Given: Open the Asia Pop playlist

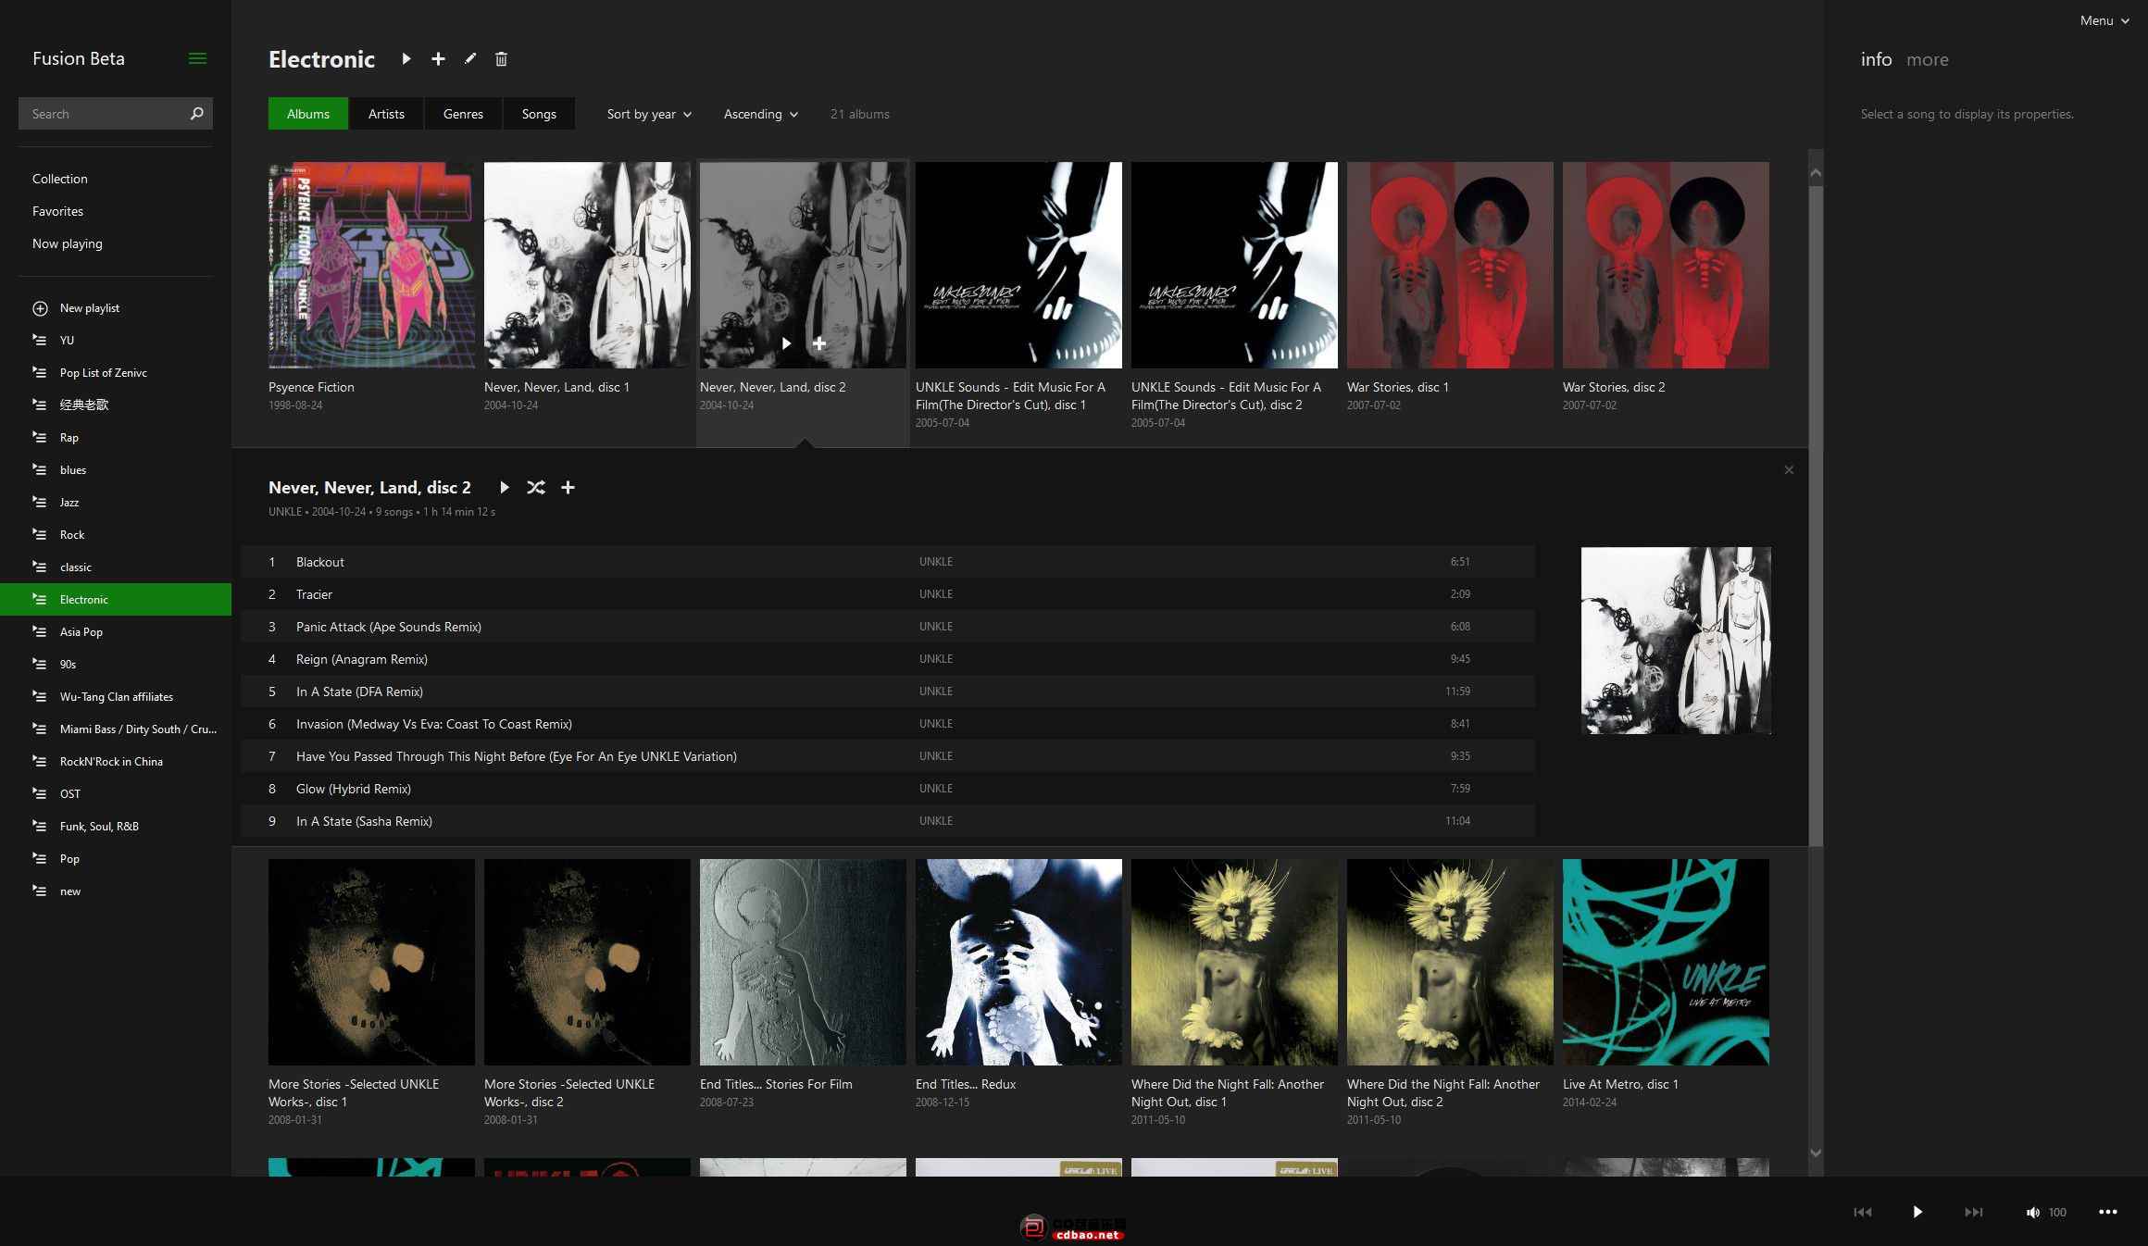Looking at the screenshot, I should [116, 631].
